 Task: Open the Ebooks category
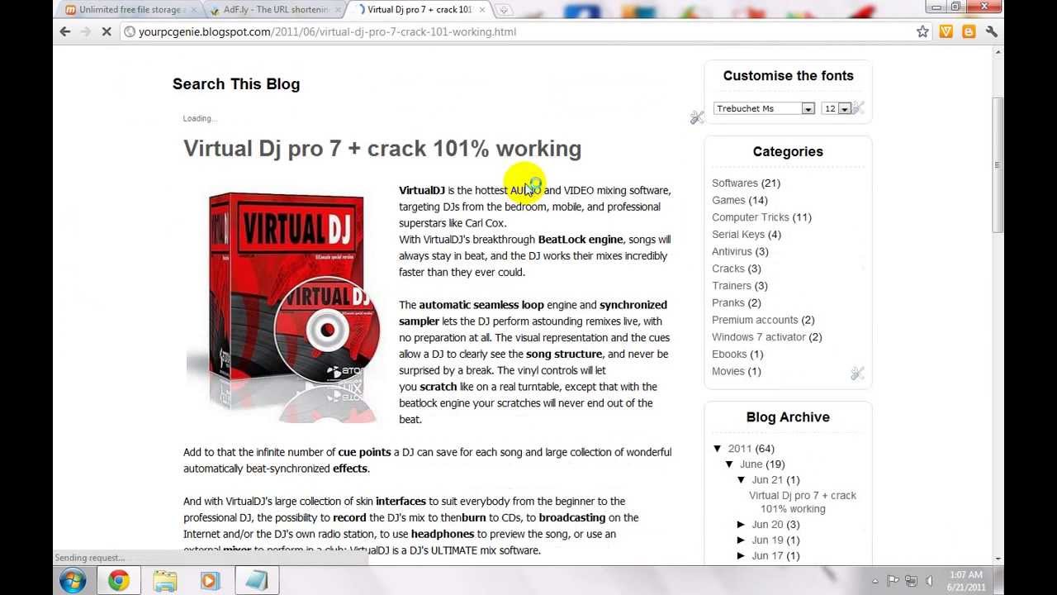729,354
